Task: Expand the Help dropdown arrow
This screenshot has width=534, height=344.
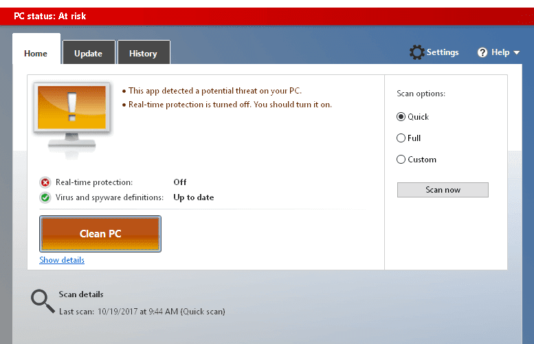Action: coord(517,53)
